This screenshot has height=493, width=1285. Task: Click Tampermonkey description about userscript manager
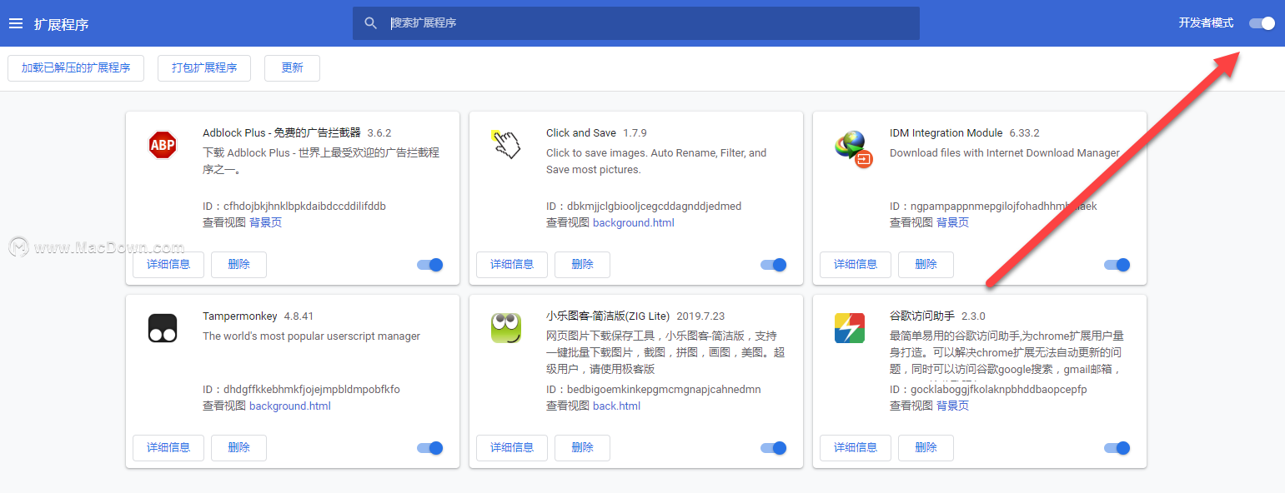point(312,336)
